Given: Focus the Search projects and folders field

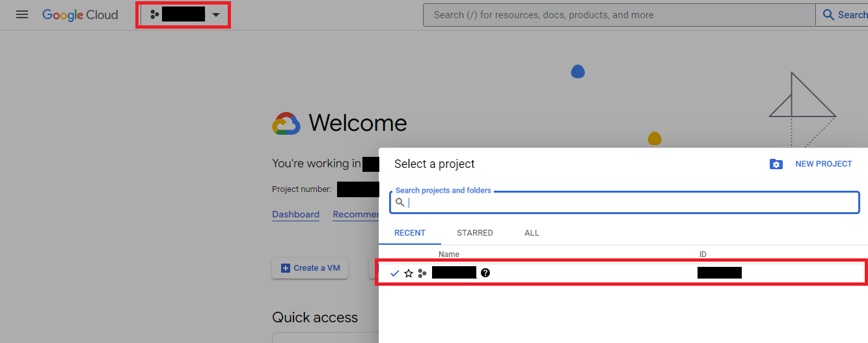Looking at the screenshot, I should pos(625,202).
